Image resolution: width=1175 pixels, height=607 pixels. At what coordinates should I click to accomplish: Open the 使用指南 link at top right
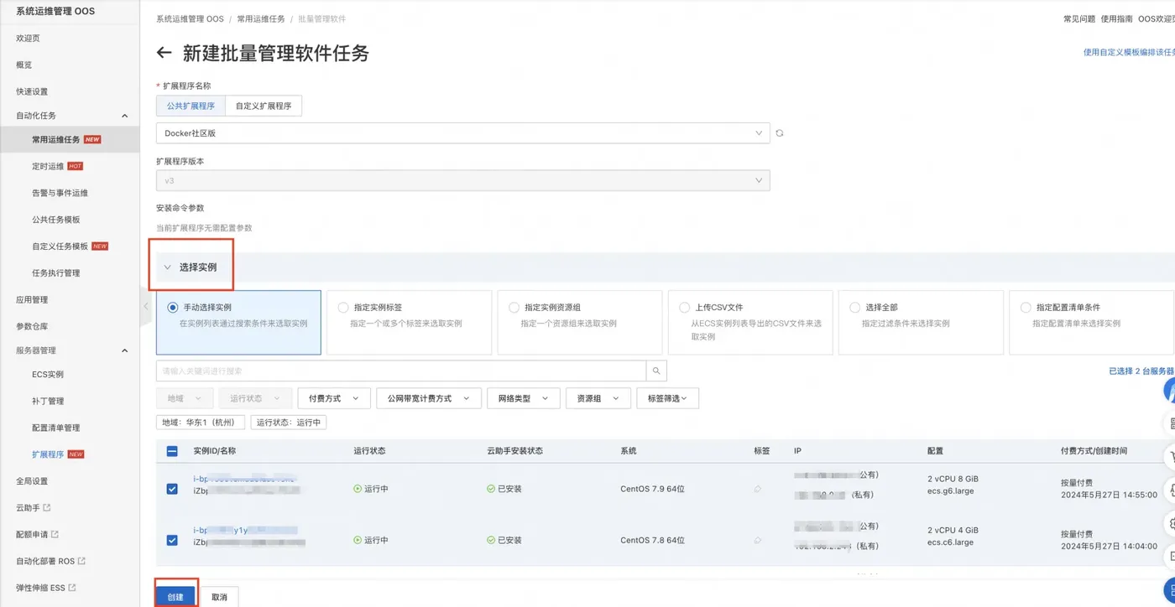[1117, 18]
